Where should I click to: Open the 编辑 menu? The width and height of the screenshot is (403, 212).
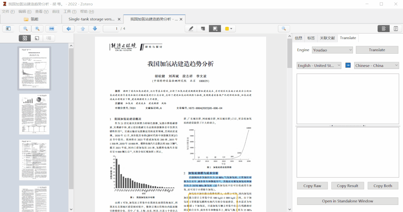[x=25, y=12]
